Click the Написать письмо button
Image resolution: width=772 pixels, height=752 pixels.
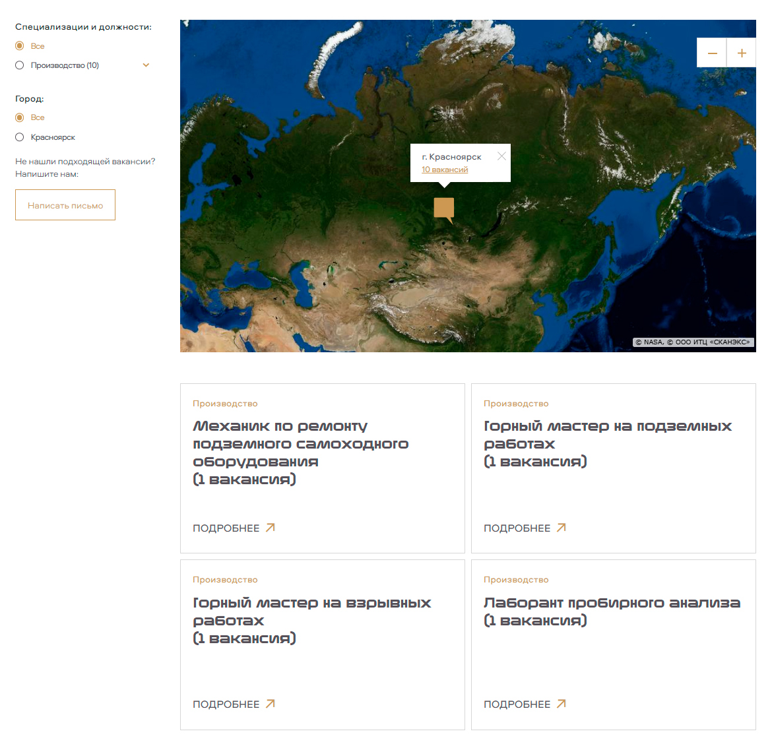point(65,205)
